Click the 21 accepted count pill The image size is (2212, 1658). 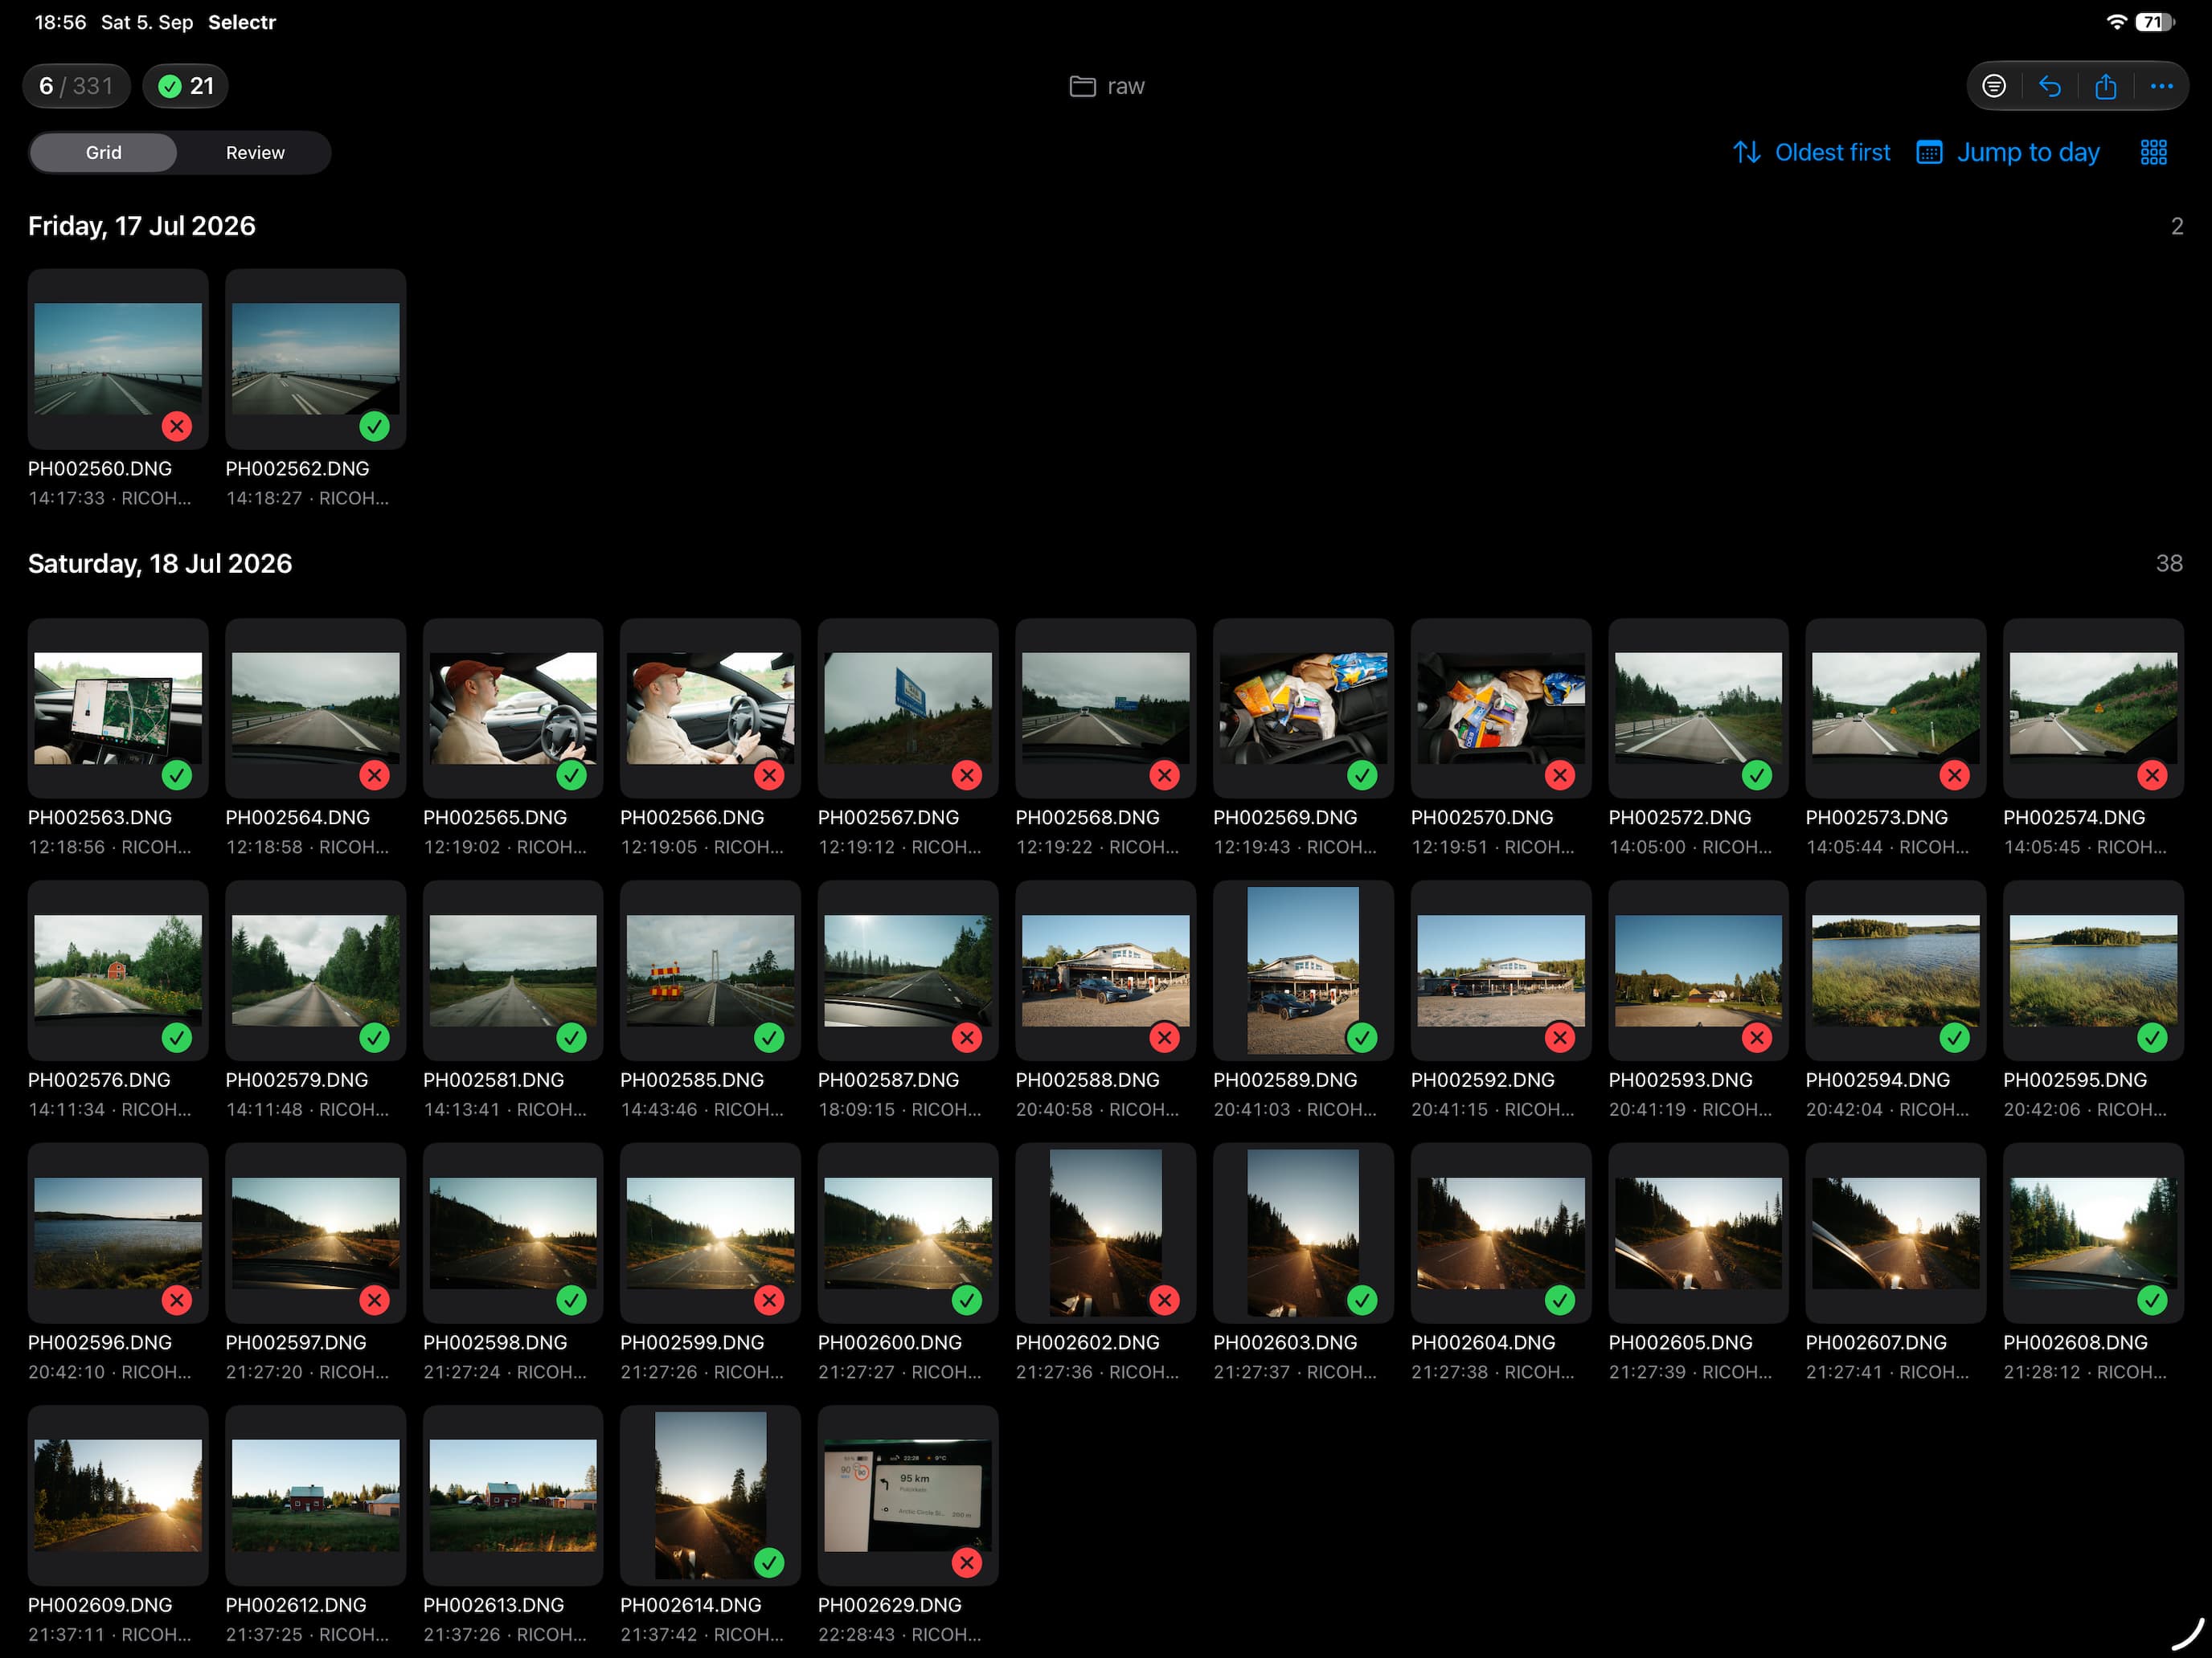pos(186,86)
